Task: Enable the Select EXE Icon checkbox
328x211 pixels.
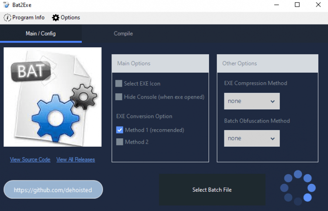Action: tap(119, 84)
